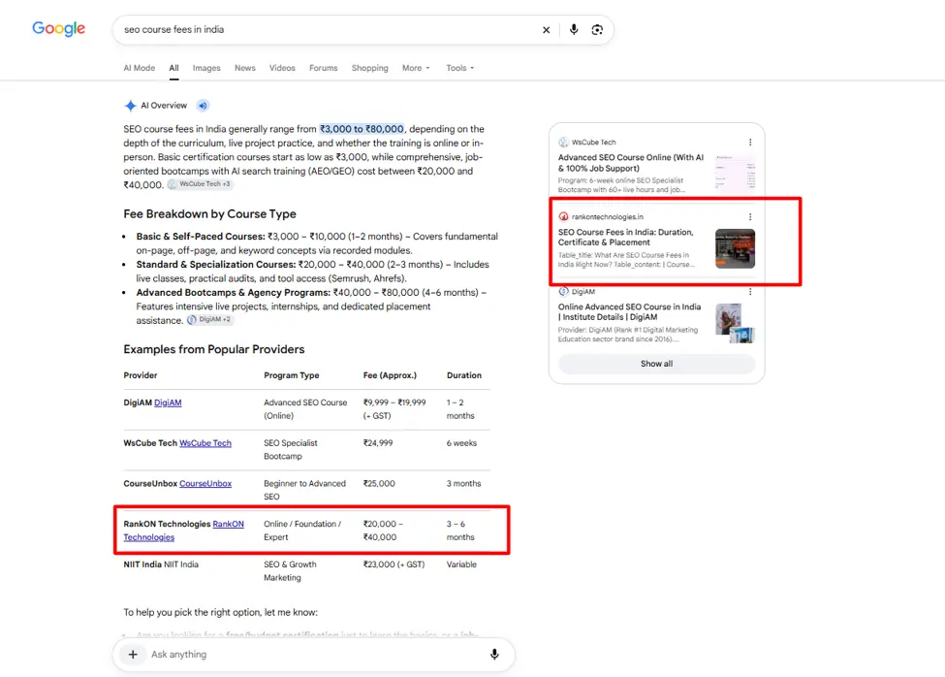Open the three-dot menu on WsCube Tech card

[x=750, y=143]
